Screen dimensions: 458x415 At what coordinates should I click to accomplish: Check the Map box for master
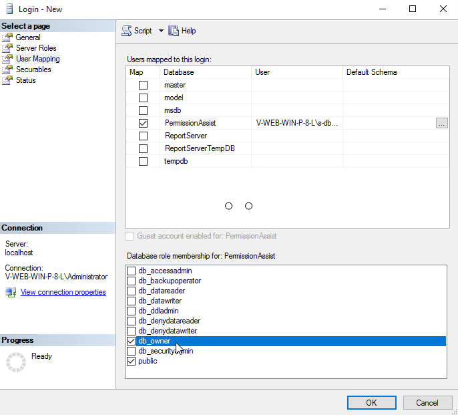(143, 85)
